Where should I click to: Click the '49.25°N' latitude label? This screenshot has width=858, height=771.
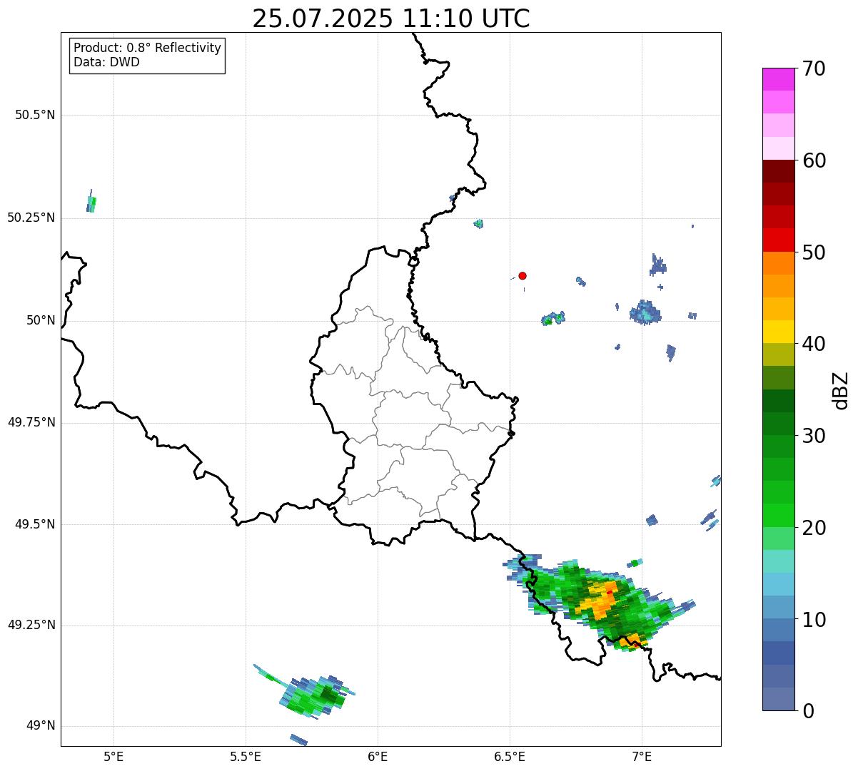tap(31, 625)
